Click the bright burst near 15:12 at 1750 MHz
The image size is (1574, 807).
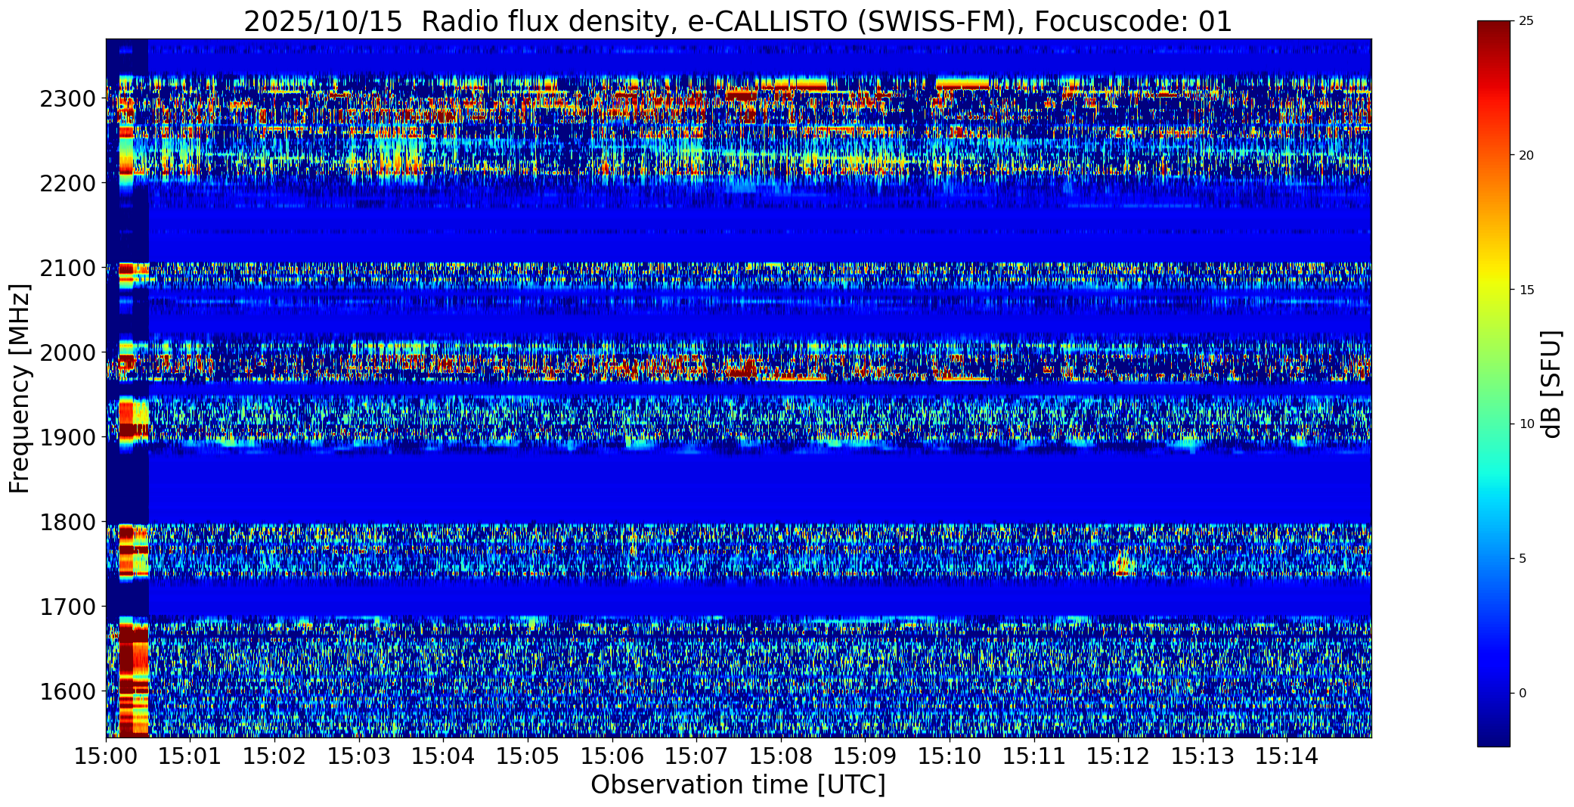(x=1123, y=563)
